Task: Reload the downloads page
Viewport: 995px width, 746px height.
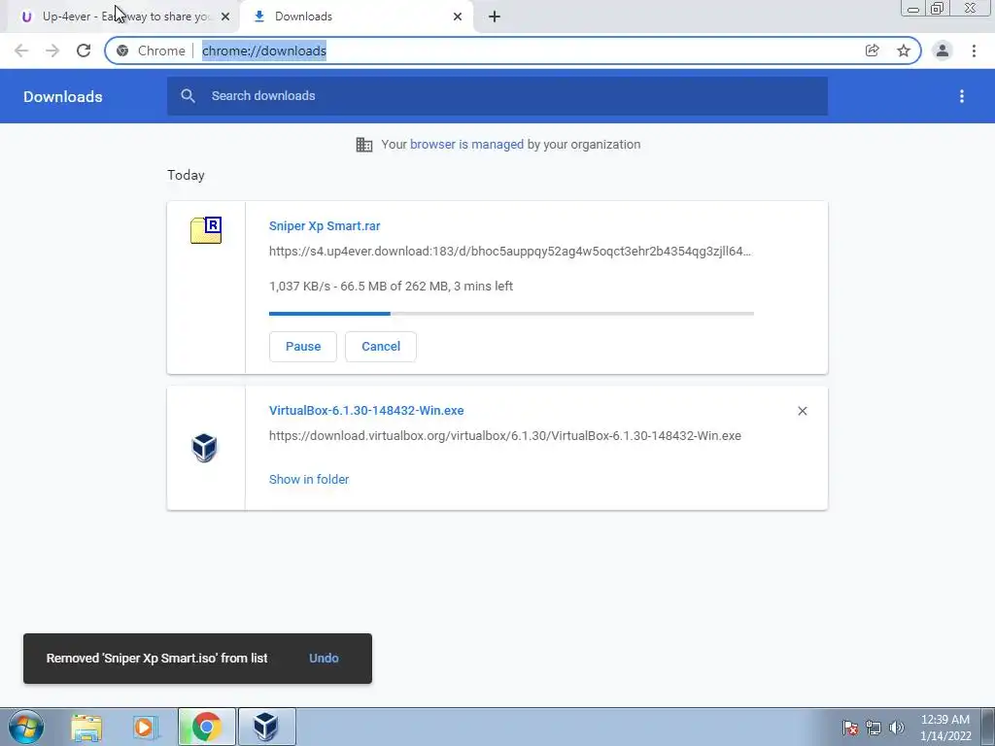Action: (x=84, y=51)
